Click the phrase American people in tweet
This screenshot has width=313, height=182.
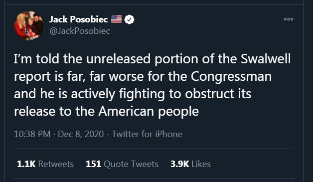pyautogui.click(x=149, y=112)
